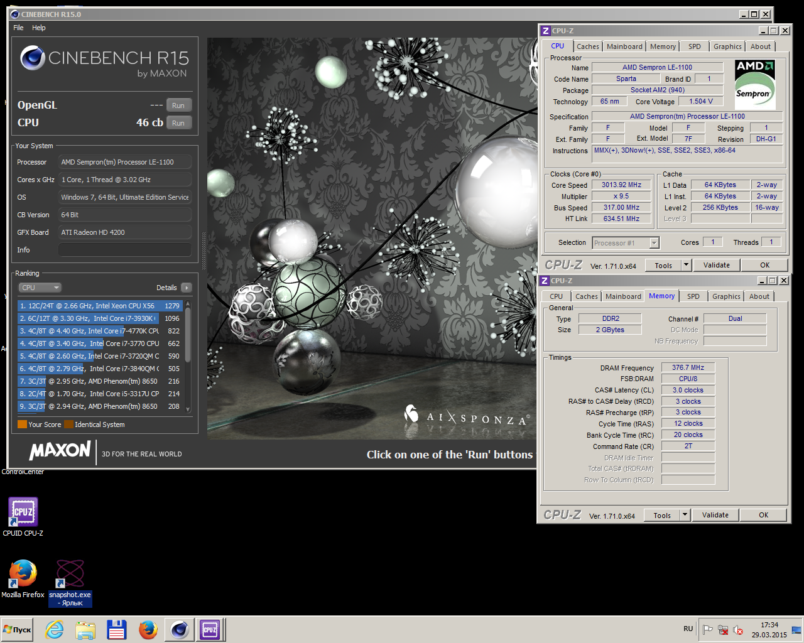The height and width of the screenshot is (643, 804).
Task: Run the OpenGL benchmark
Action: tap(178, 105)
